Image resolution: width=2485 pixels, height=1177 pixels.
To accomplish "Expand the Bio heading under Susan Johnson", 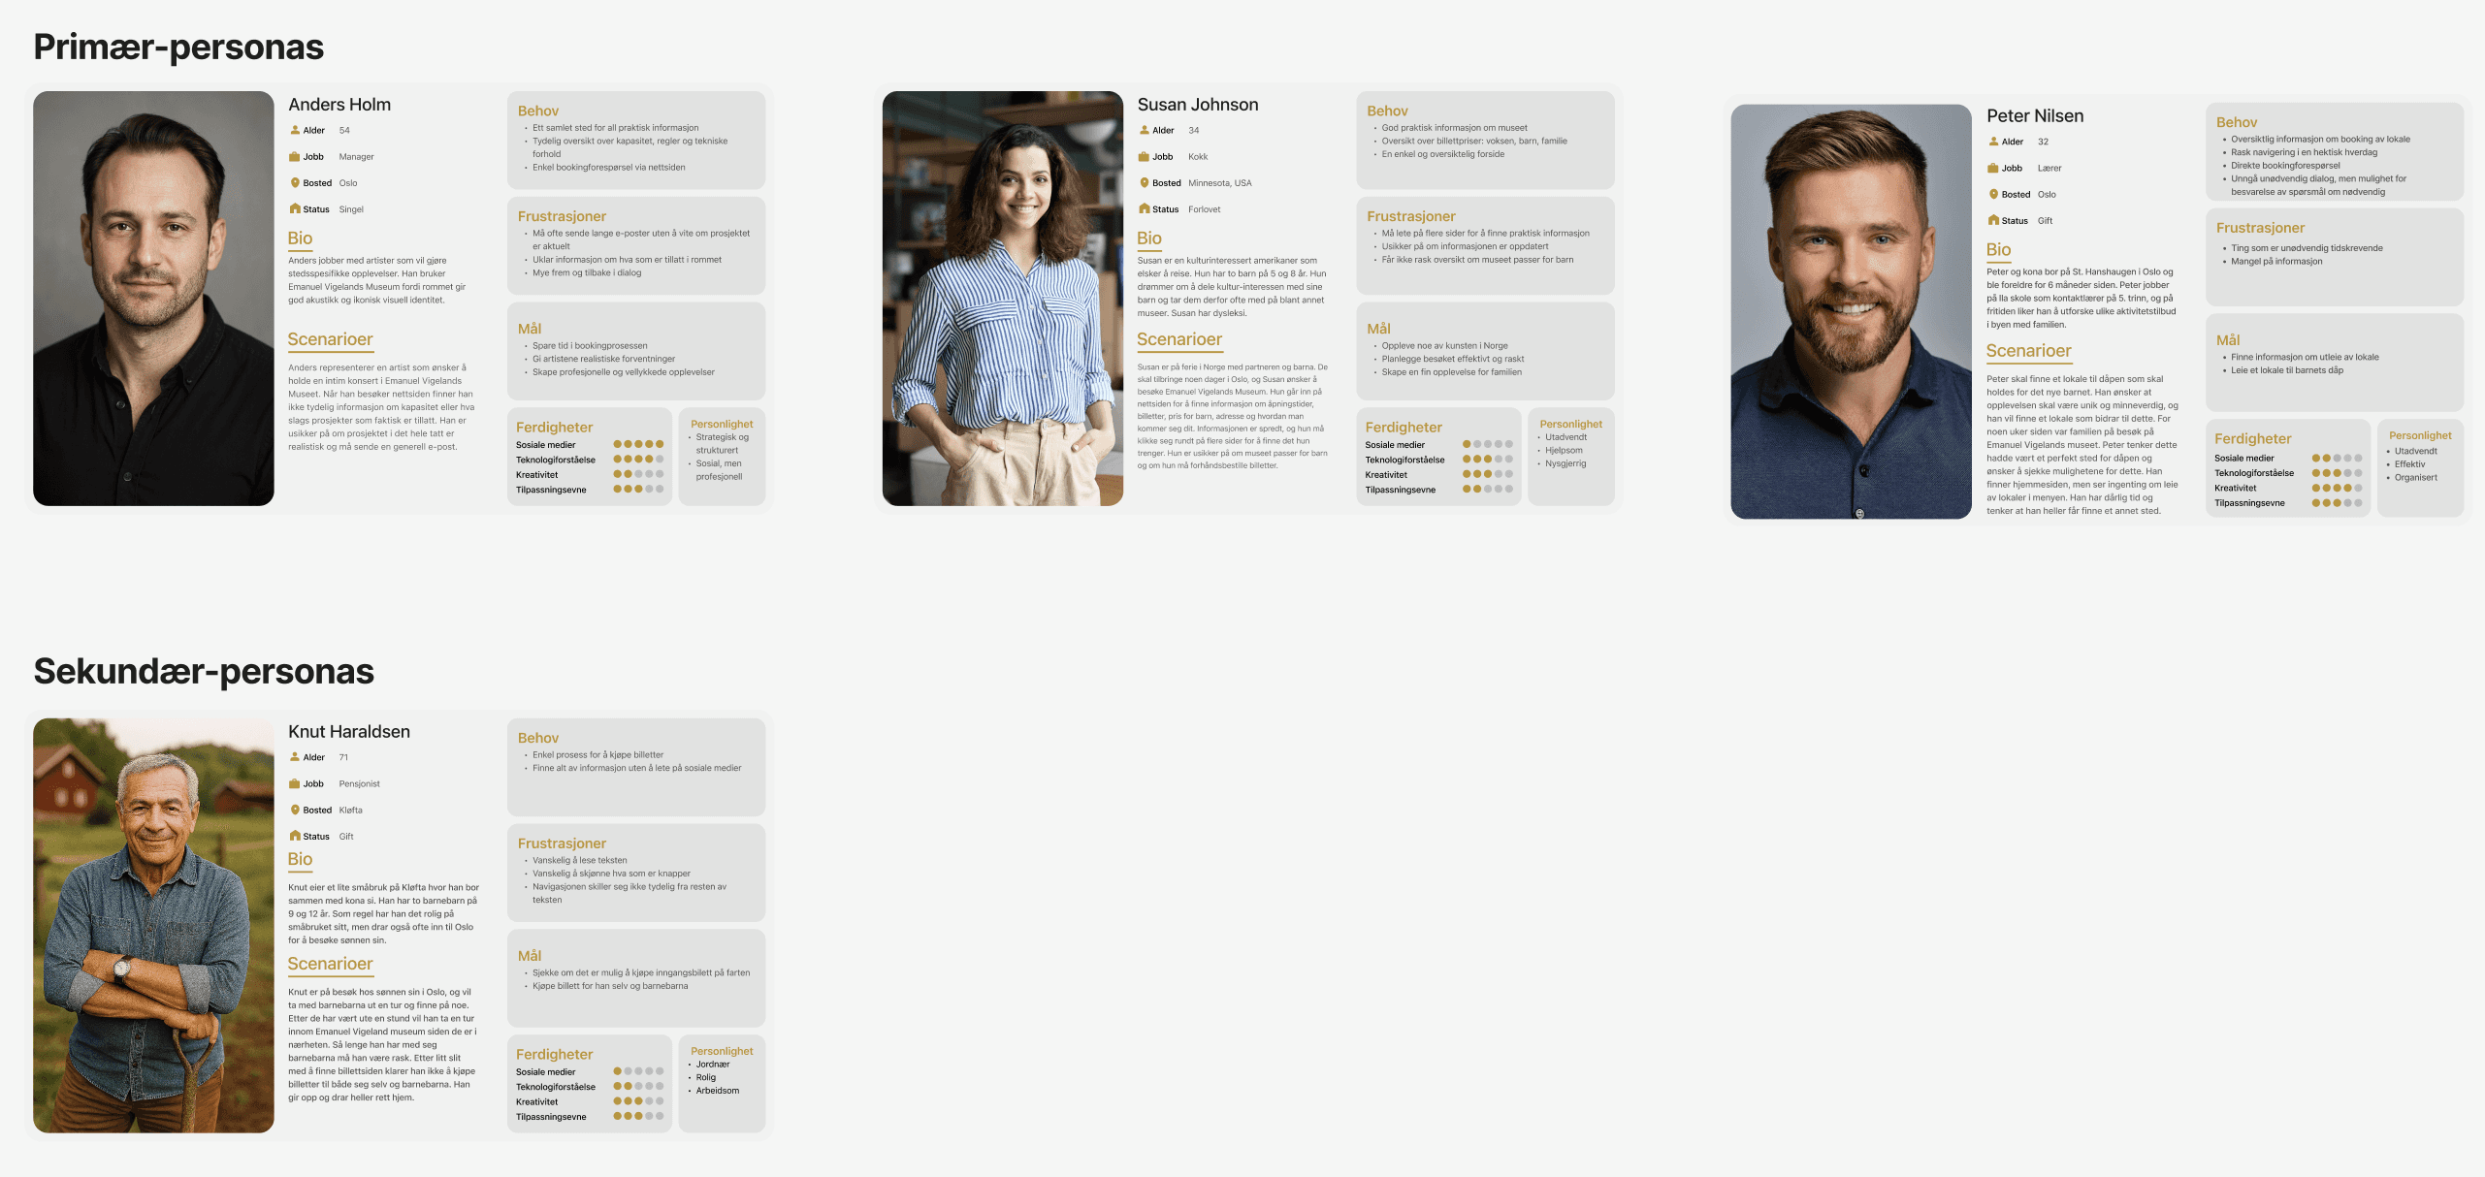I will (x=1148, y=238).
